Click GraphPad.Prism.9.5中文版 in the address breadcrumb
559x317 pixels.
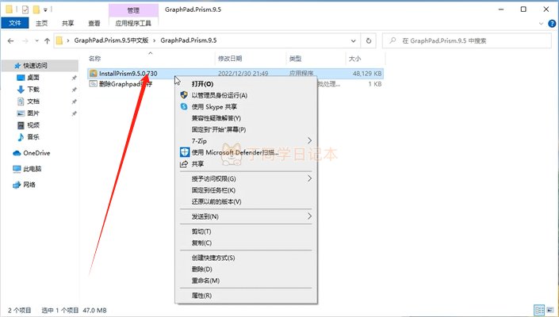(x=111, y=40)
